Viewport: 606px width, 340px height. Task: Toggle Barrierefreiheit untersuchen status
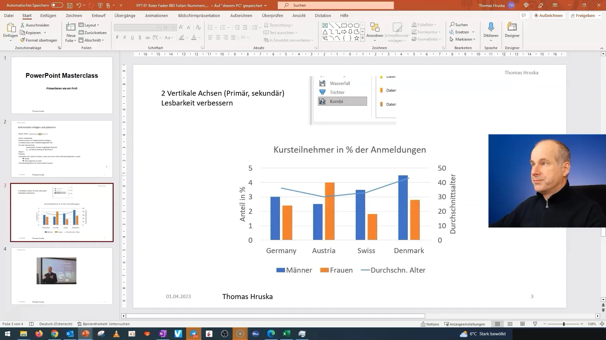pyautogui.click(x=103, y=324)
